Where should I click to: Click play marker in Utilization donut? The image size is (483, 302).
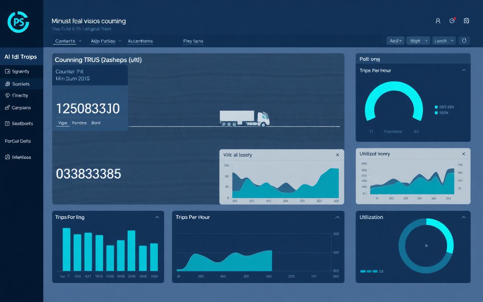point(426,245)
